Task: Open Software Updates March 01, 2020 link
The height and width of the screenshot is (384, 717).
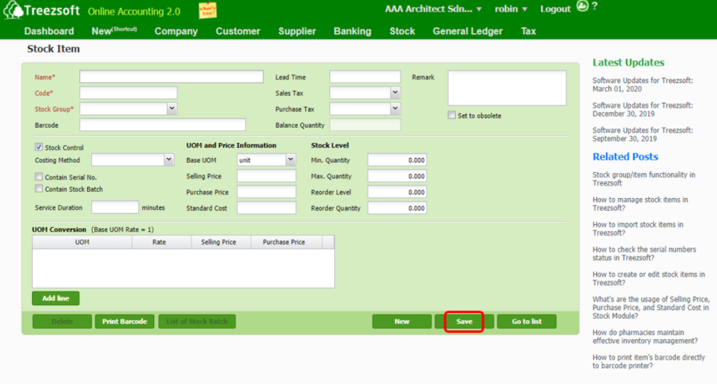Action: coord(643,84)
